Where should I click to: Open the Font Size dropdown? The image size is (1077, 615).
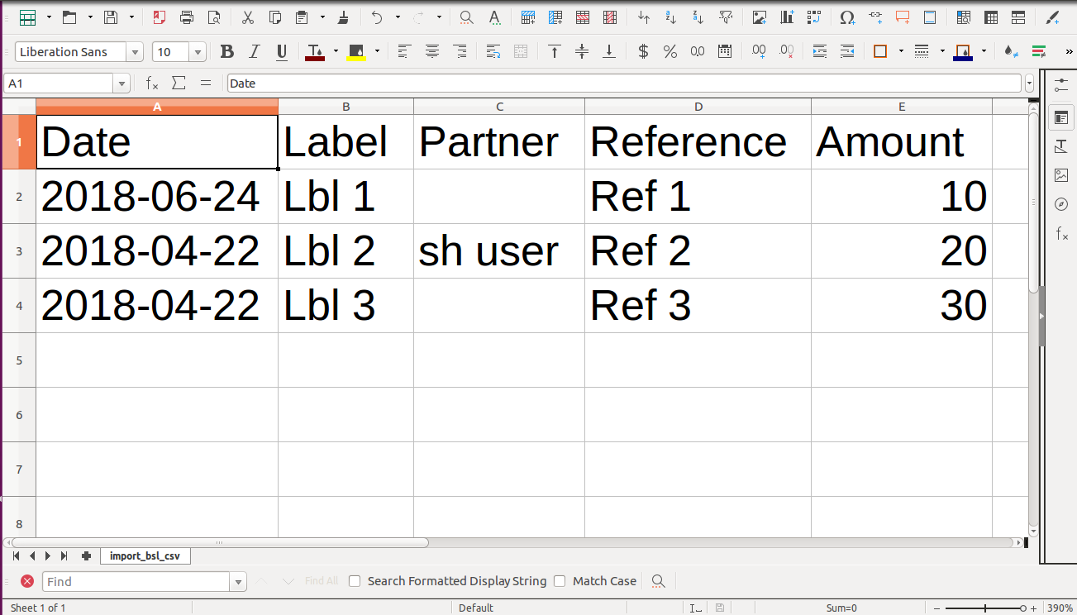tap(198, 52)
